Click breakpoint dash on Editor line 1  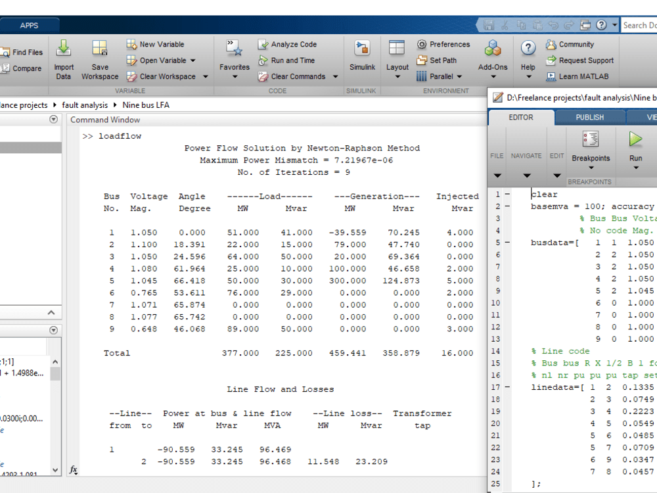click(x=507, y=194)
